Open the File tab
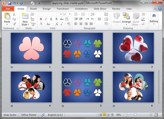The height and width of the screenshot is (119, 164). click(x=8, y=9)
